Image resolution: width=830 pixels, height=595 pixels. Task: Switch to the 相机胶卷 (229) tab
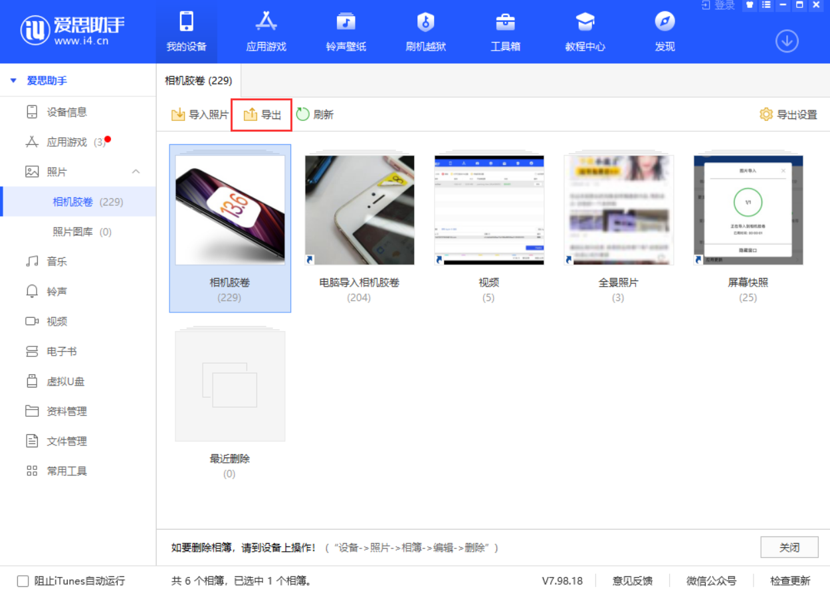(x=198, y=80)
